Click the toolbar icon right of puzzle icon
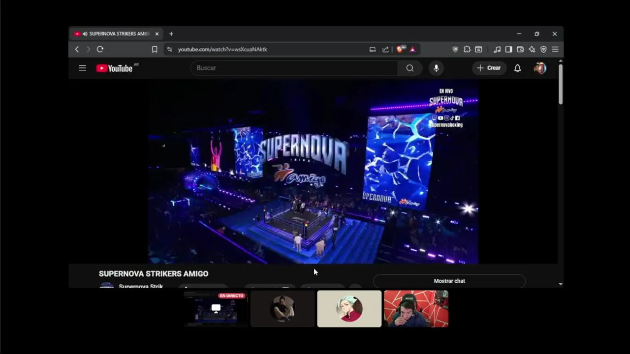Image resolution: width=630 pixels, height=354 pixels. (478, 49)
